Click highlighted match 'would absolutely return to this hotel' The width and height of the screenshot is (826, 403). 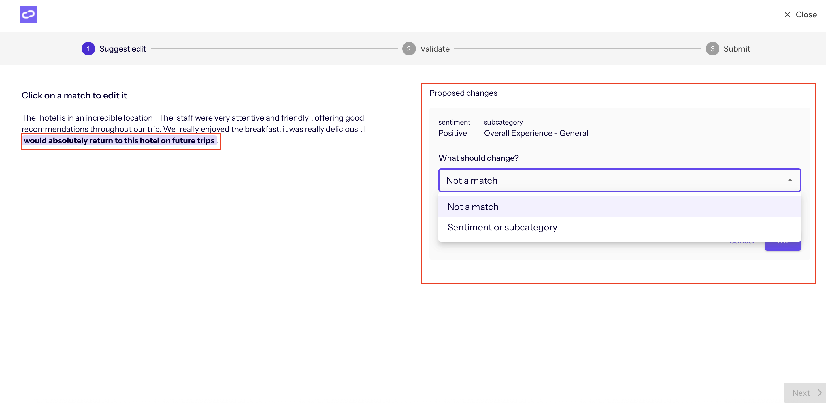[119, 141]
